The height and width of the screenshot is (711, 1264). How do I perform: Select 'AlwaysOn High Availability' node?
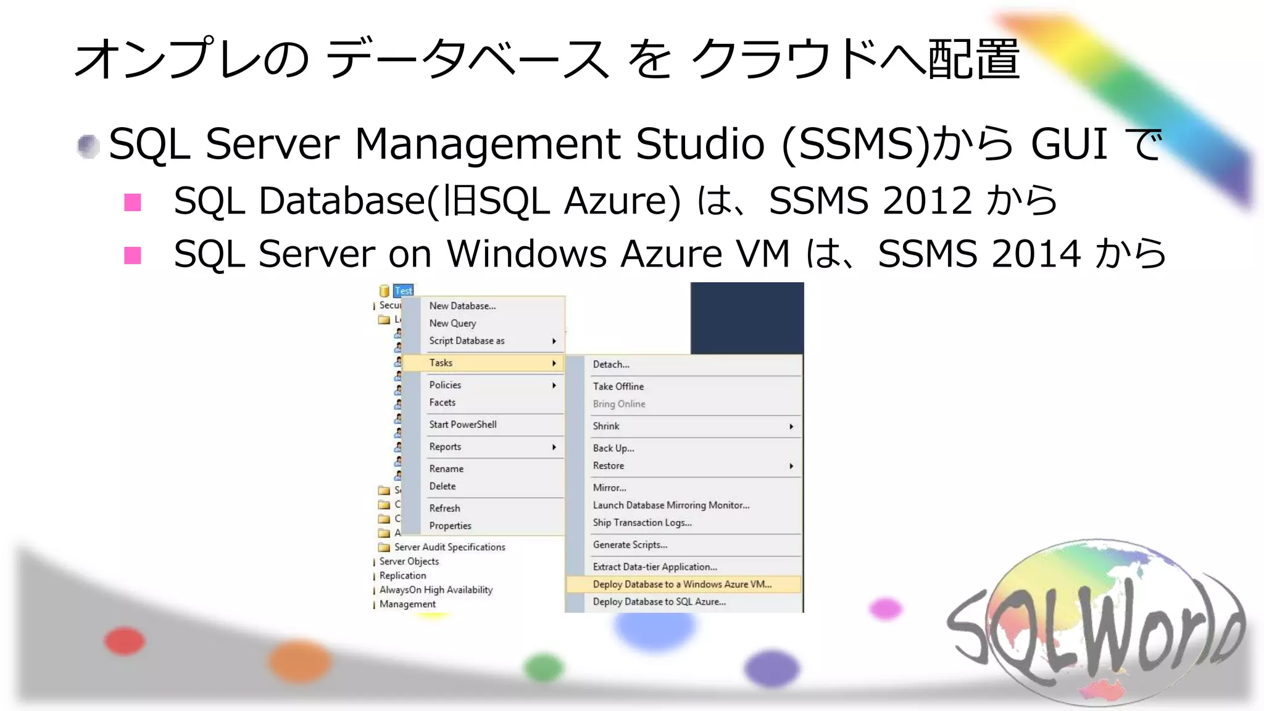coord(436,590)
